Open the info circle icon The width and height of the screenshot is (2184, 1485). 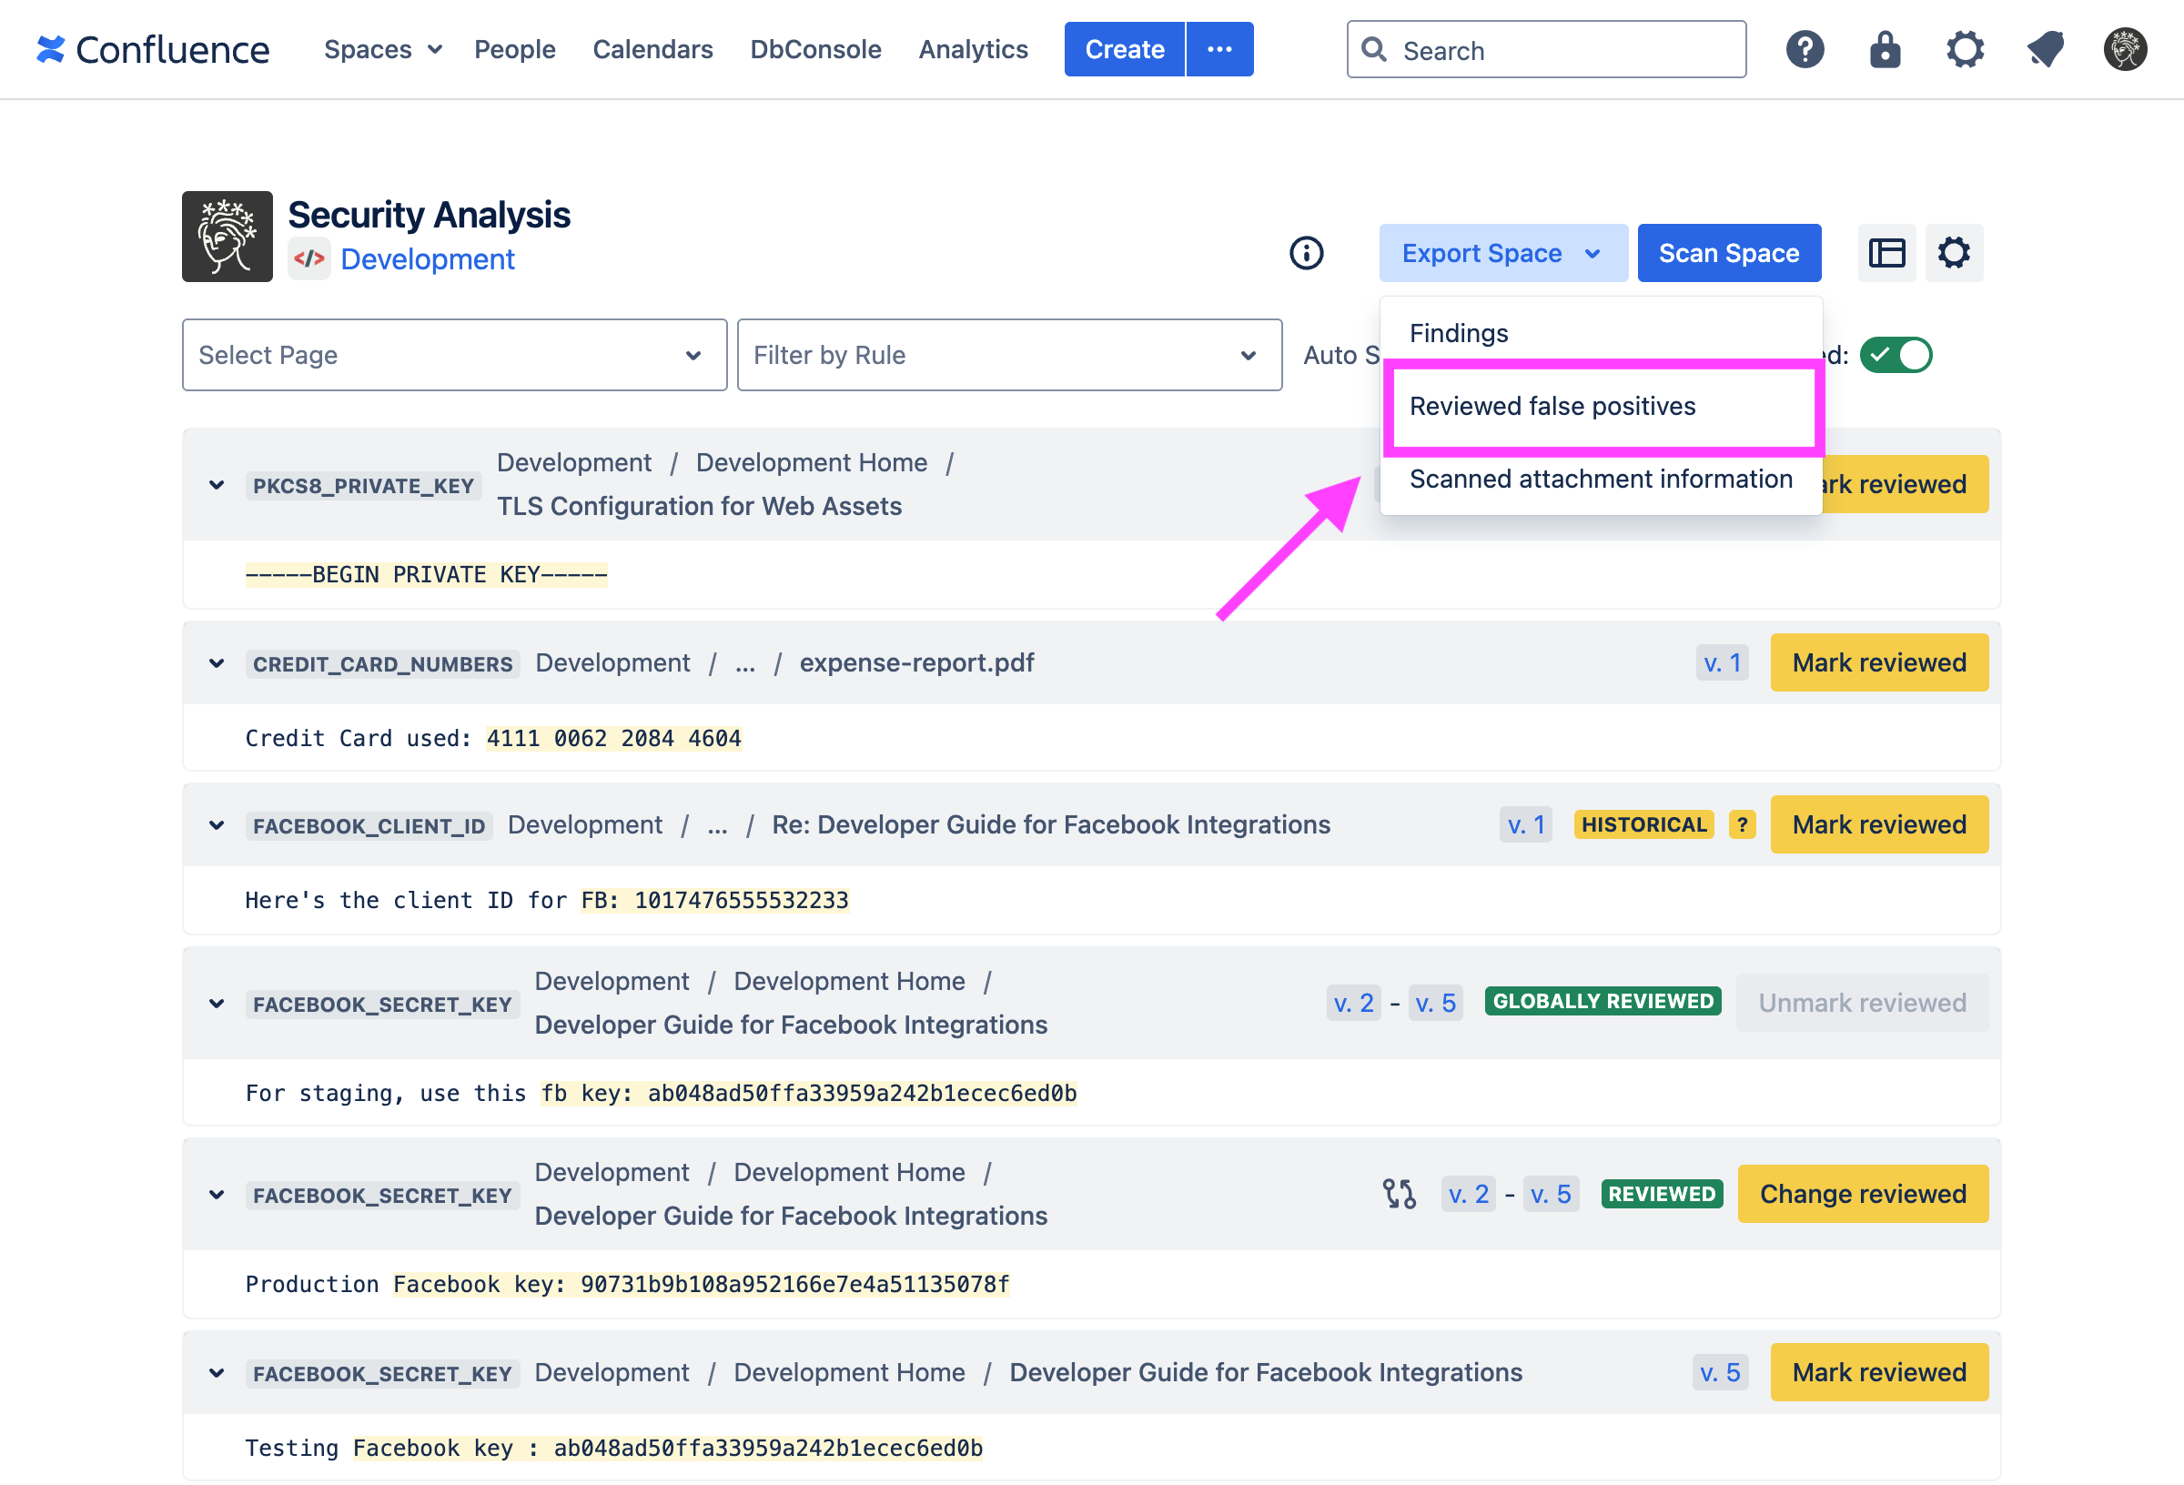[1305, 253]
